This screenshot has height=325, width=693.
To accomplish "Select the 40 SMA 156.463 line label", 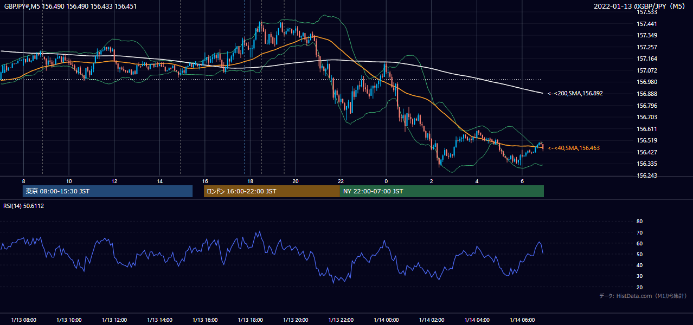I will click(x=574, y=148).
